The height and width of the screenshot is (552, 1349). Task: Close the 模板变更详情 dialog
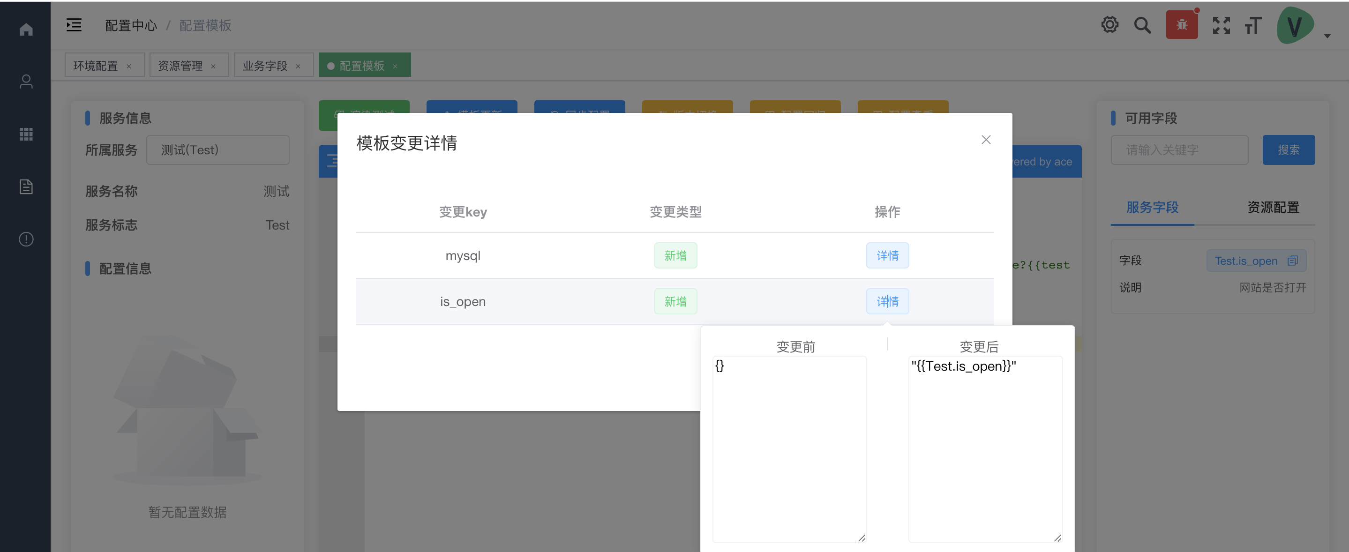pyautogui.click(x=986, y=139)
